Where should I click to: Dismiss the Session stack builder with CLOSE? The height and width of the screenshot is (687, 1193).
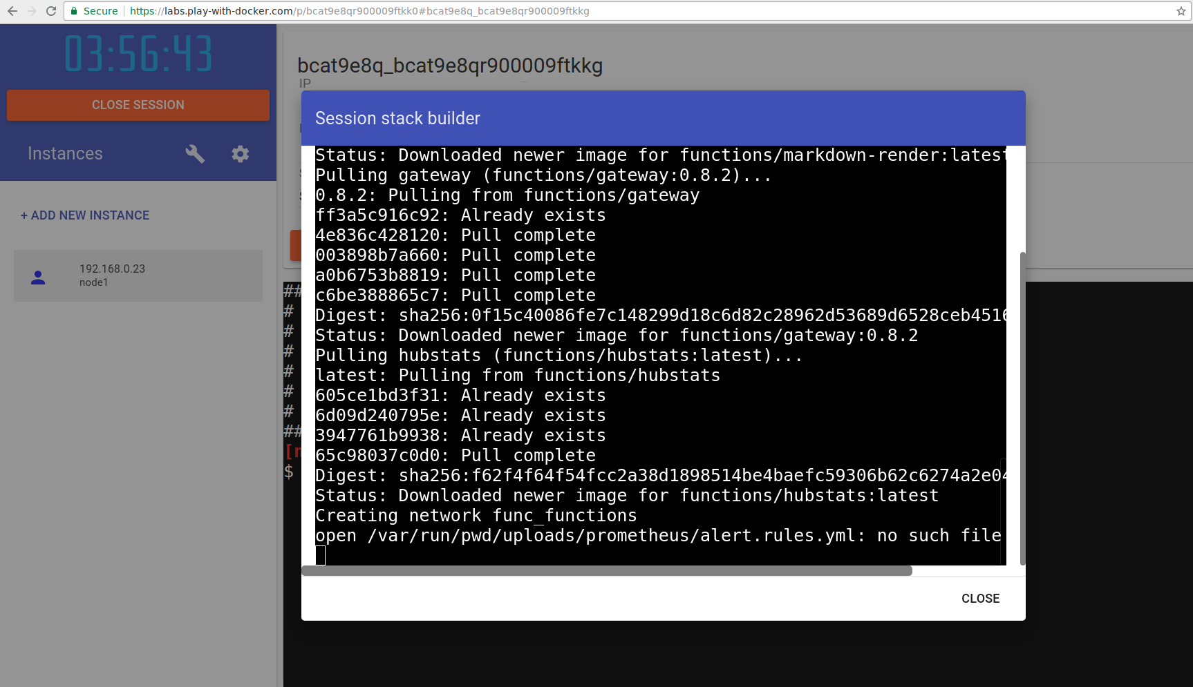pos(980,598)
